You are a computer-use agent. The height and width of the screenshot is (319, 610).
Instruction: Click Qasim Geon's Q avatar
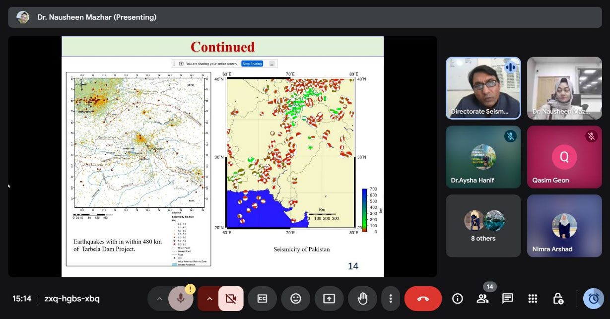coord(564,157)
